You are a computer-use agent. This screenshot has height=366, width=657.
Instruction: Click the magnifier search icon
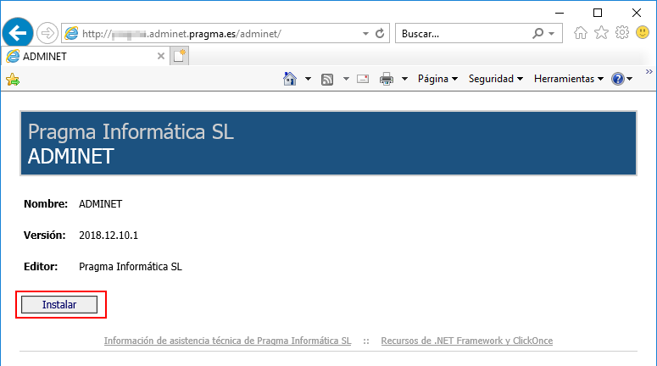click(x=538, y=33)
